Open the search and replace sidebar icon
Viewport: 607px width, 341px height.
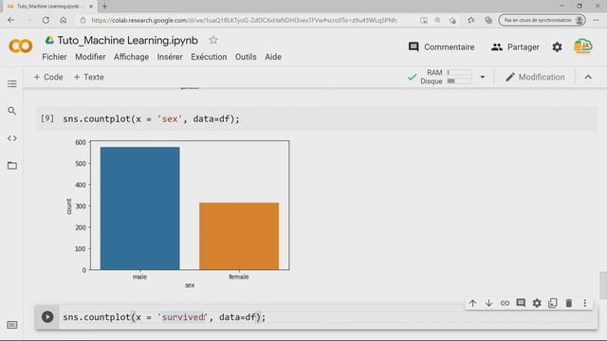coord(12,111)
